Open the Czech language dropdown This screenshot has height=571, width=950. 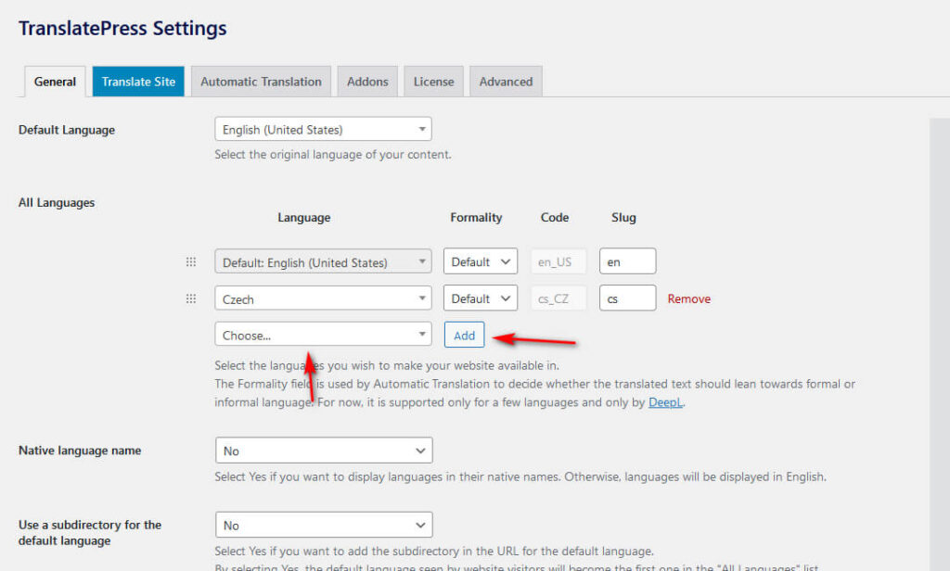pyautogui.click(x=323, y=298)
